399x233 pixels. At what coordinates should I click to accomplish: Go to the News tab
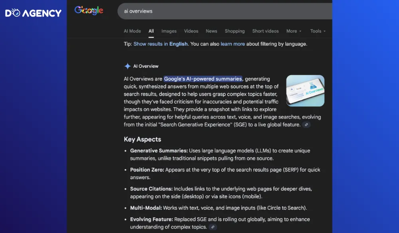point(211,31)
